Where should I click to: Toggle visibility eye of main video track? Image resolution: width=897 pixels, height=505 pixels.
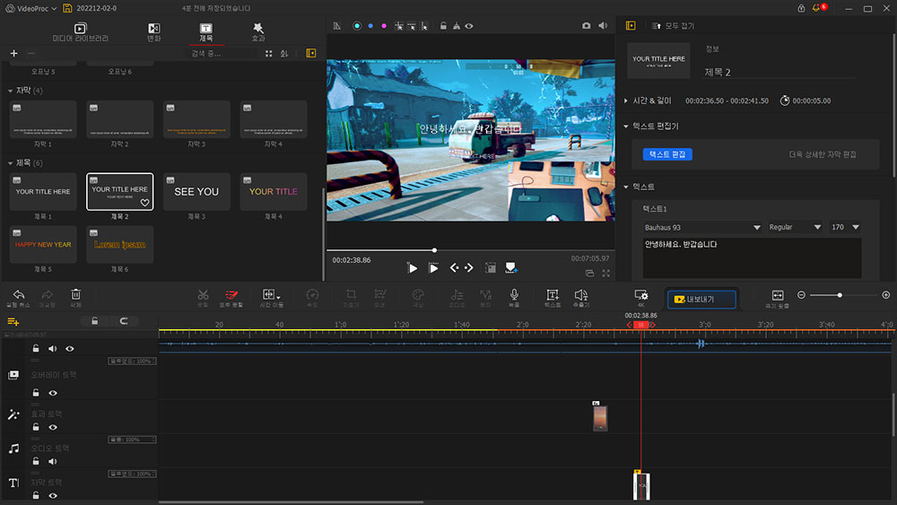(70, 349)
